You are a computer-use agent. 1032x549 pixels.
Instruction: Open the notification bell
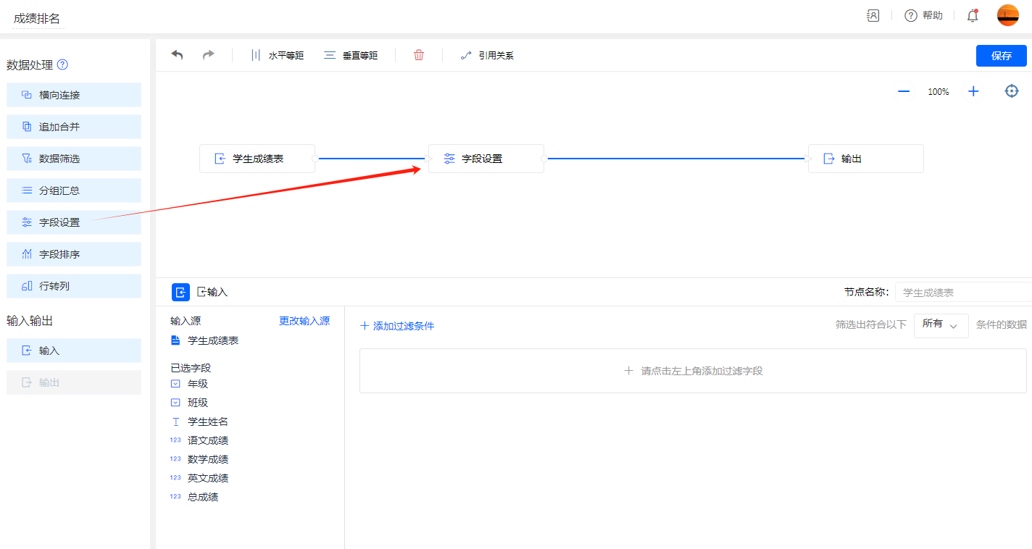pos(973,15)
